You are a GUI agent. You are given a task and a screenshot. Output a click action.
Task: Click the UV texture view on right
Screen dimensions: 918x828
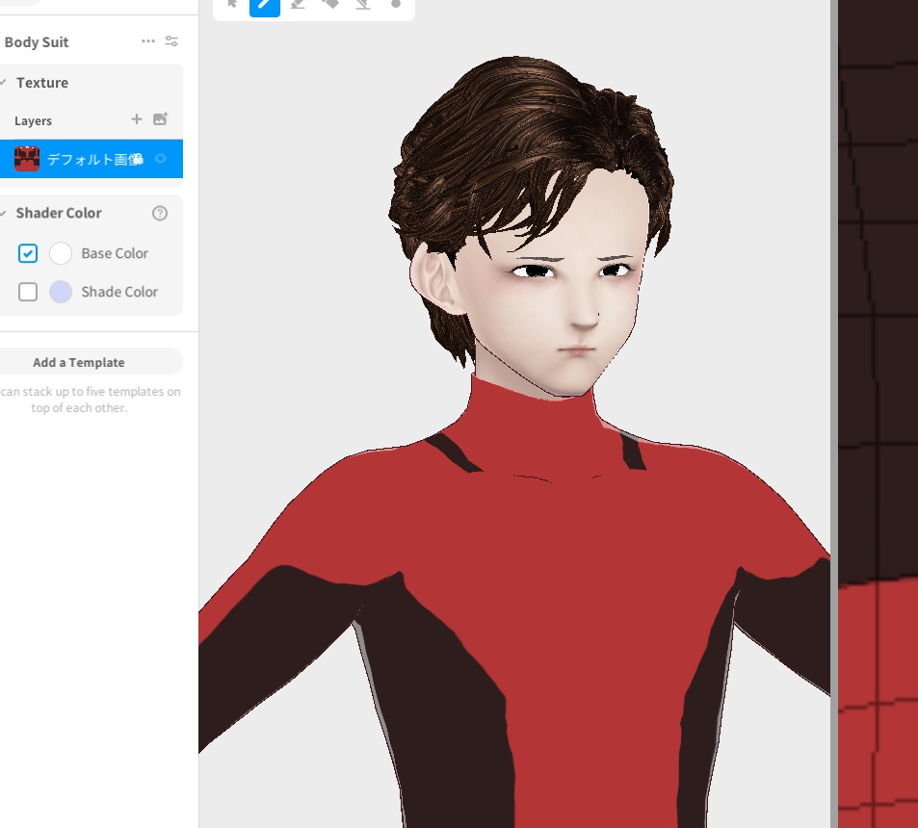[x=879, y=414]
